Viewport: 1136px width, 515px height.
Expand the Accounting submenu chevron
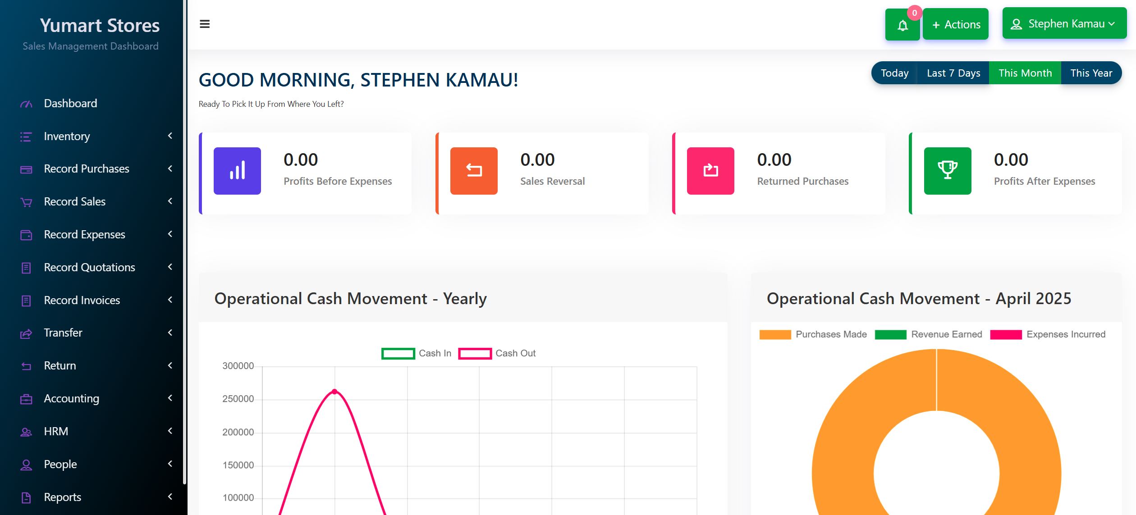pos(170,398)
